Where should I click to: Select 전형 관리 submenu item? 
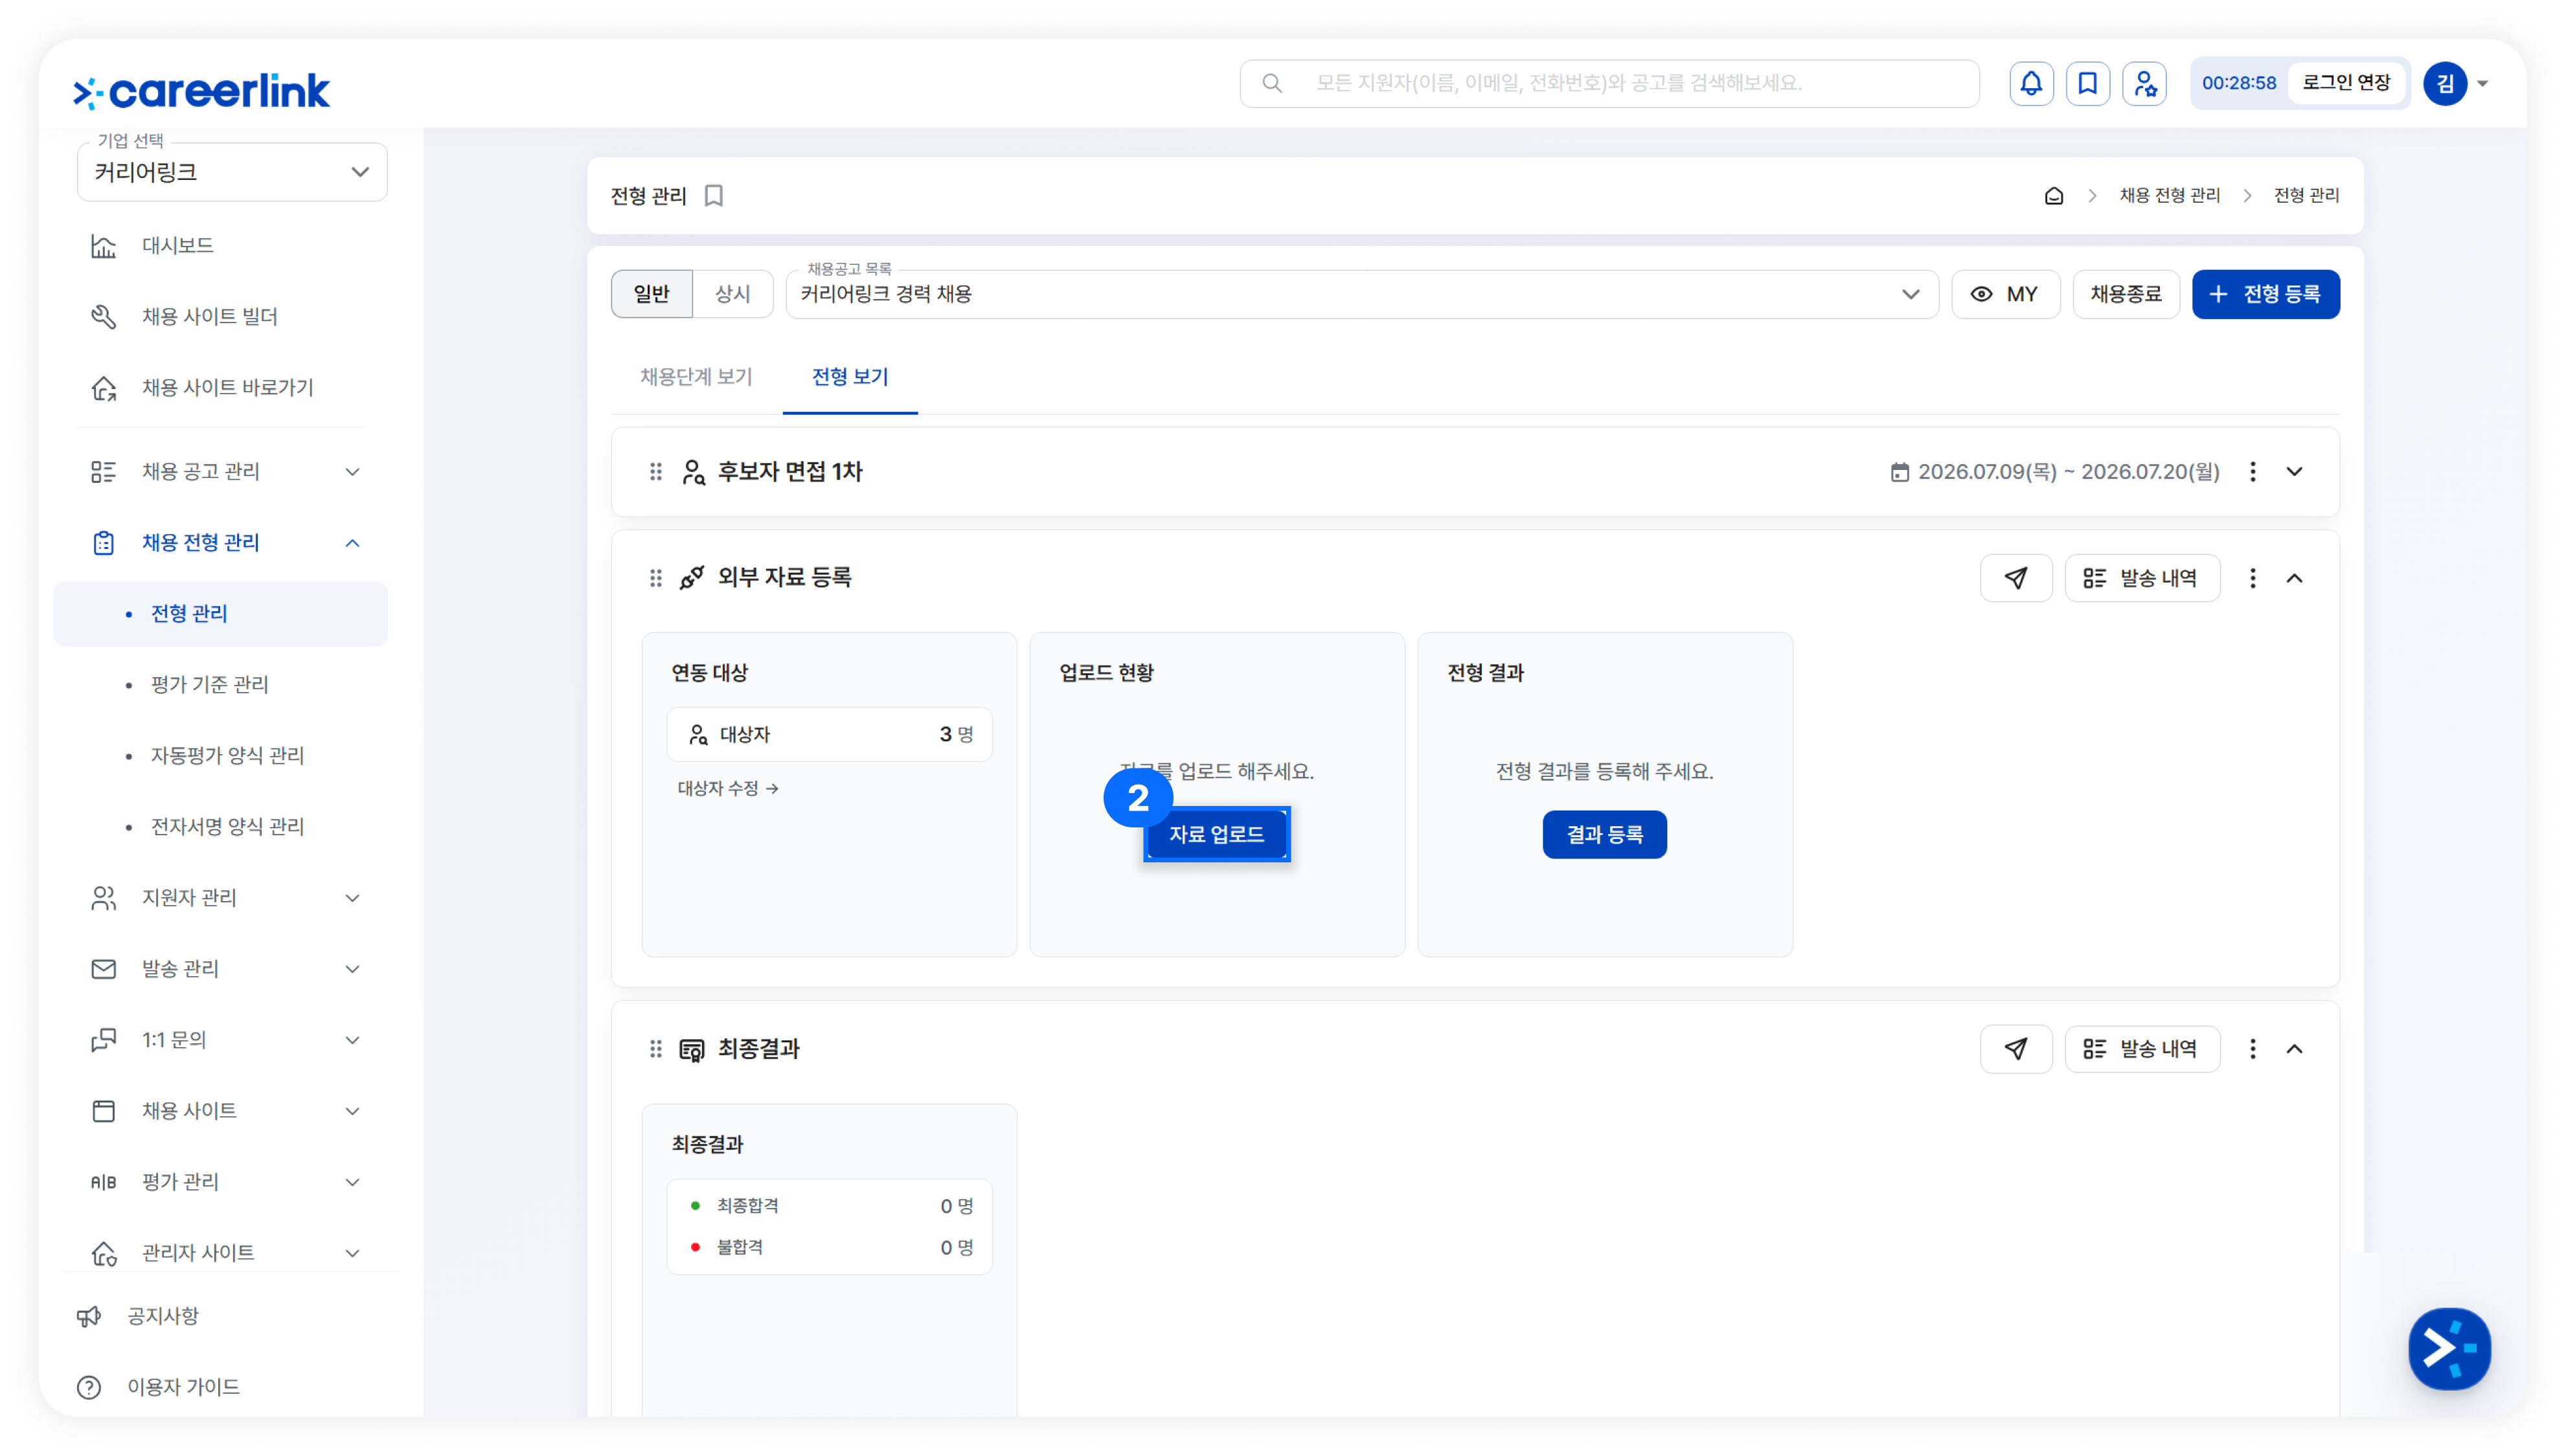(x=220, y=614)
